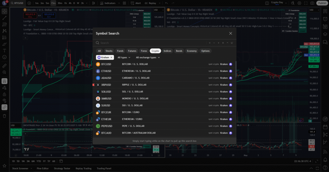Image resolution: width=329 pixels, height=172 pixels.
Task: Toggle the drawing sync link tool
Action: [x=4, y=107]
